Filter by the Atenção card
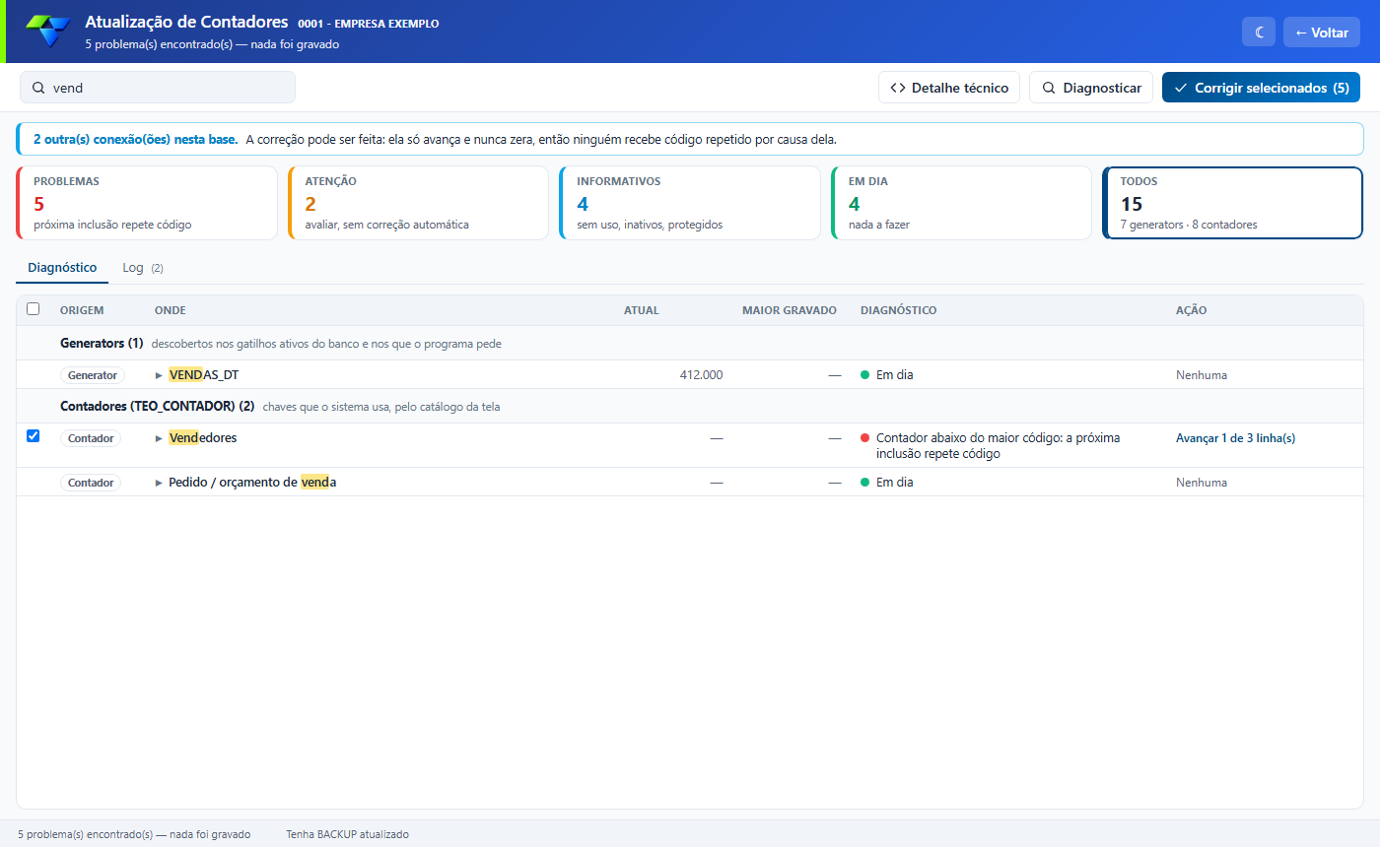The width and height of the screenshot is (1380, 847). 418,203
